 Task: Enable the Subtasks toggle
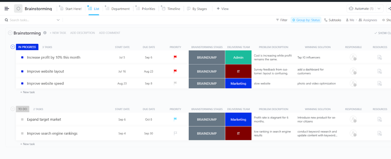(326, 20)
